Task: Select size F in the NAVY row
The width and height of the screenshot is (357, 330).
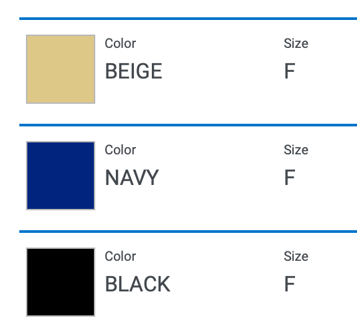Action: [x=290, y=178]
